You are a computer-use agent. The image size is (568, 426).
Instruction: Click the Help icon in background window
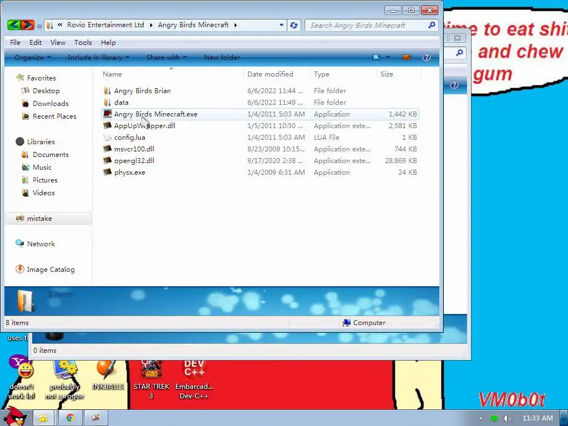[454, 85]
